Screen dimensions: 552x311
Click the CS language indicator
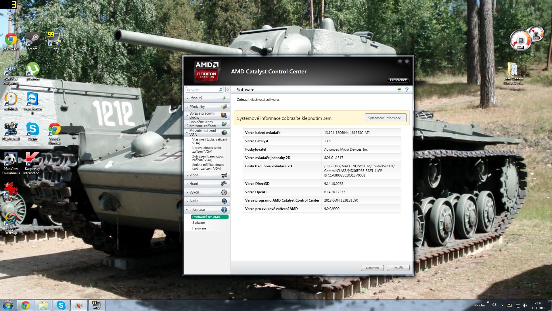tap(494, 305)
